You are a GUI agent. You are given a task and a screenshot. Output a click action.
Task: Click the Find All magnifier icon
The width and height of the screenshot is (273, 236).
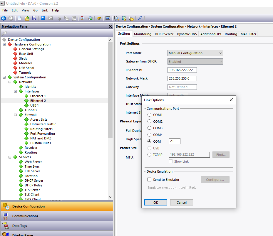tap(83, 18)
